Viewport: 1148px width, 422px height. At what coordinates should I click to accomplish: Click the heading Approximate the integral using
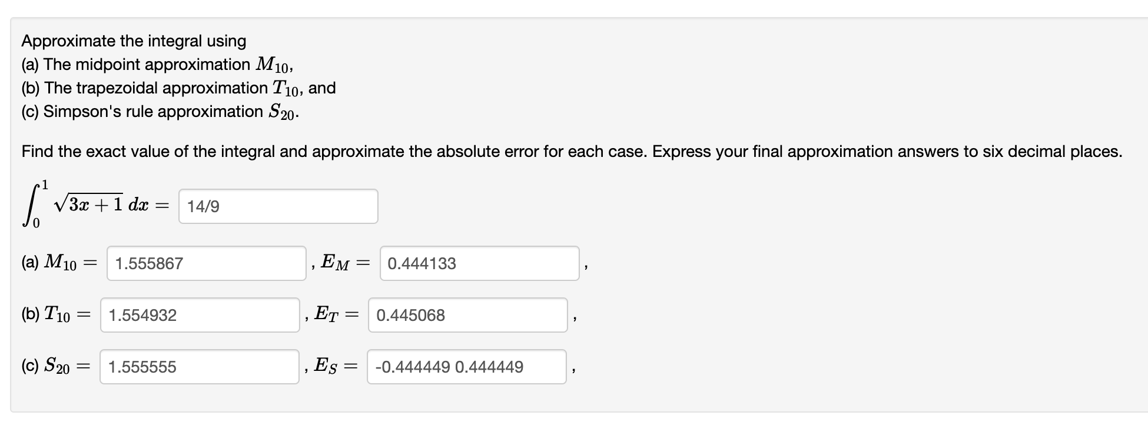pos(133,41)
